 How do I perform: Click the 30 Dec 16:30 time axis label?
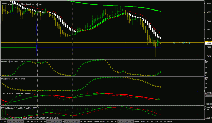point(153,121)
